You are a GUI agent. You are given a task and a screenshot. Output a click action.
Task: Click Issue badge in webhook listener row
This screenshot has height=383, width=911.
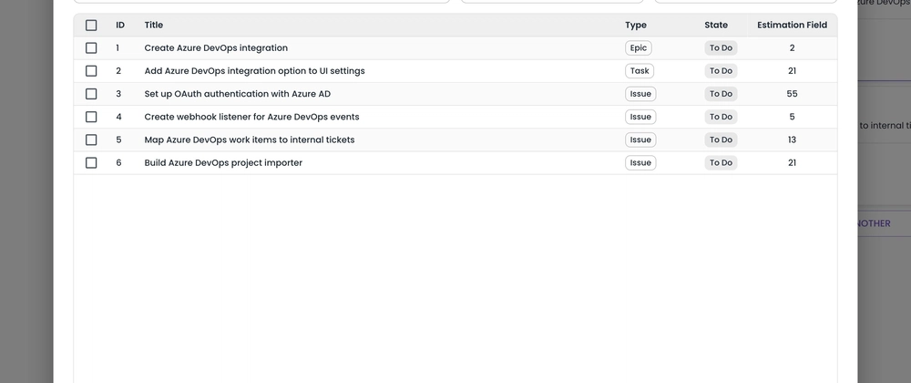640,117
